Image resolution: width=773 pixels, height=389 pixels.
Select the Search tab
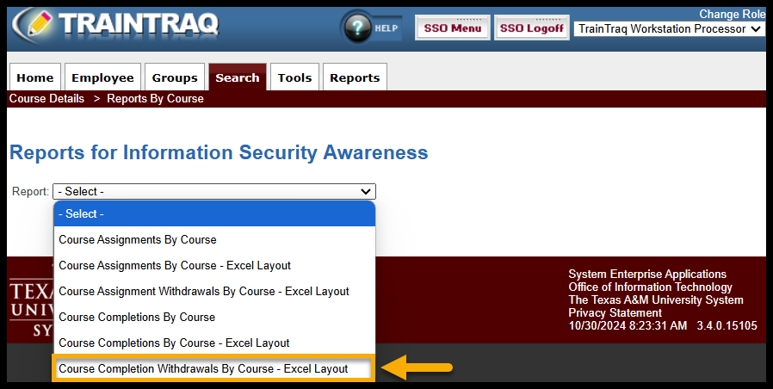[x=237, y=77]
